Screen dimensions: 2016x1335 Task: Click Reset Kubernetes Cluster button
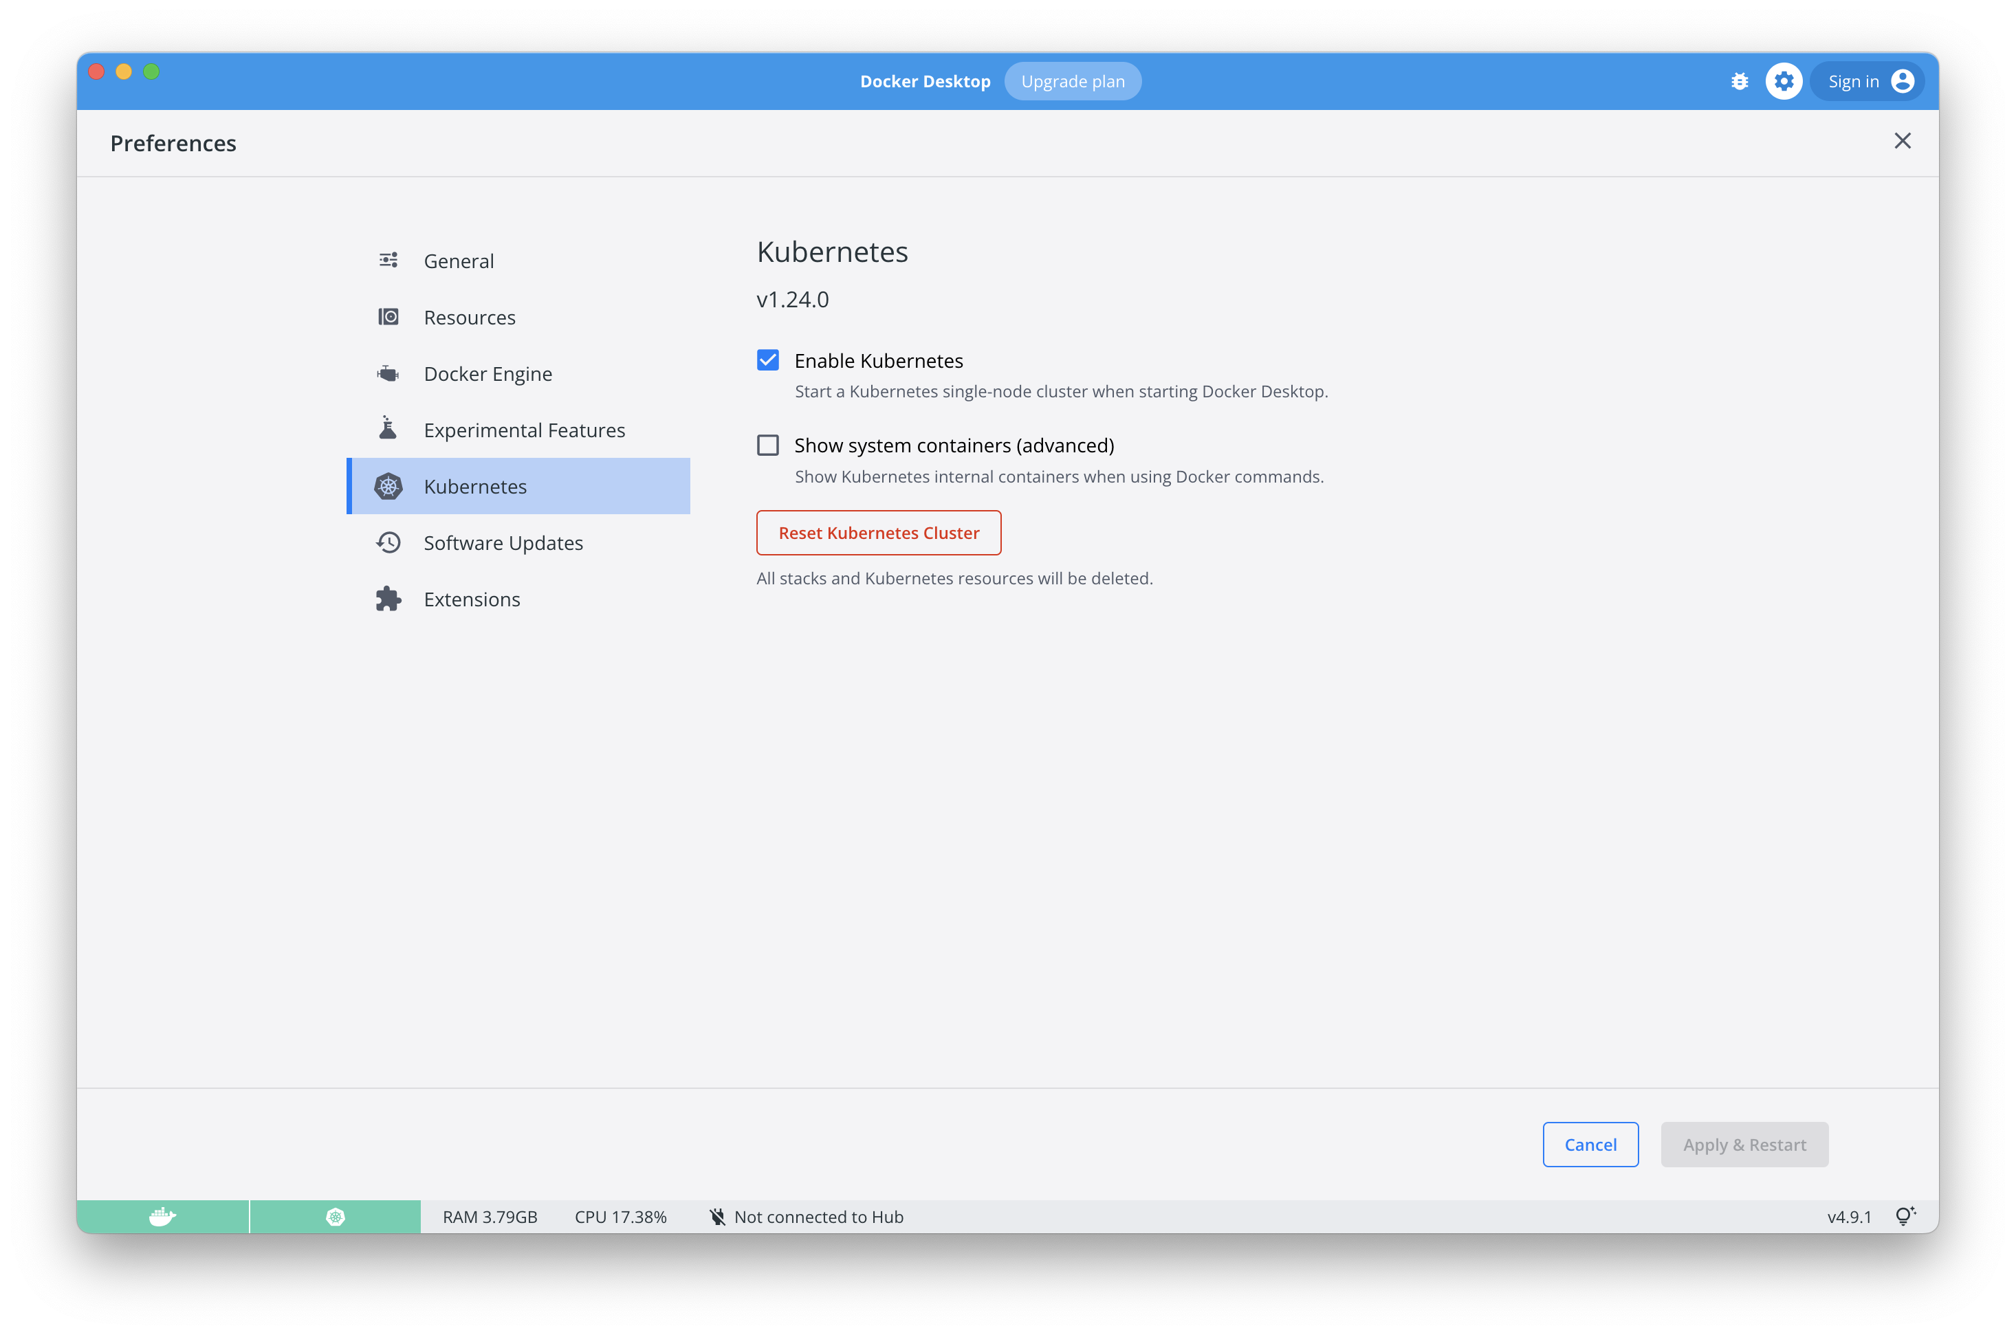(x=877, y=532)
